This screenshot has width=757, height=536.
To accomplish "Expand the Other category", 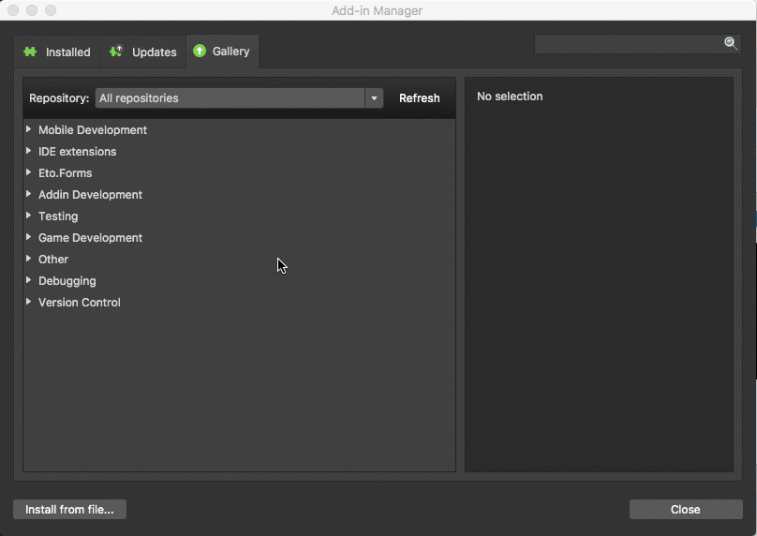I will pyautogui.click(x=28, y=259).
